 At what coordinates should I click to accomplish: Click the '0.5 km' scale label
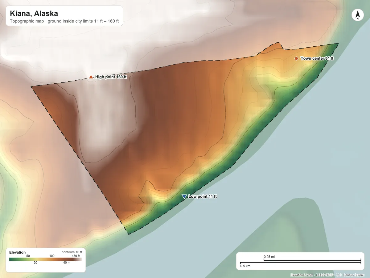click(x=245, y=266)
